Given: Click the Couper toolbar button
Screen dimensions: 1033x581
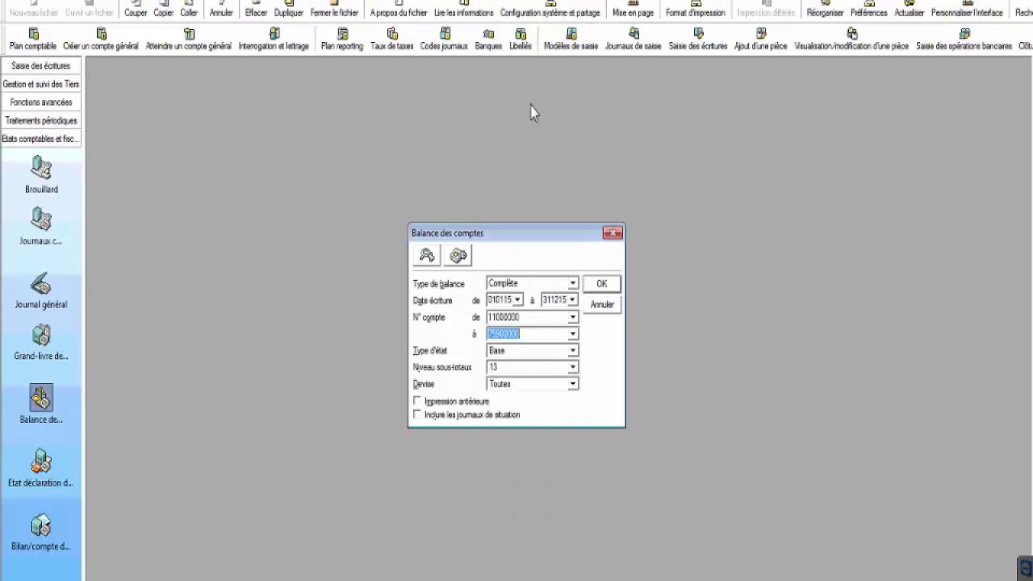Looking at the screenshot, I should point(136,10).
